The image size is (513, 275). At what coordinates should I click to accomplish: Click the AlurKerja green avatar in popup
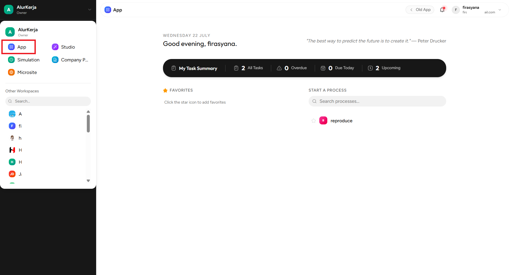tap(10, 32)
